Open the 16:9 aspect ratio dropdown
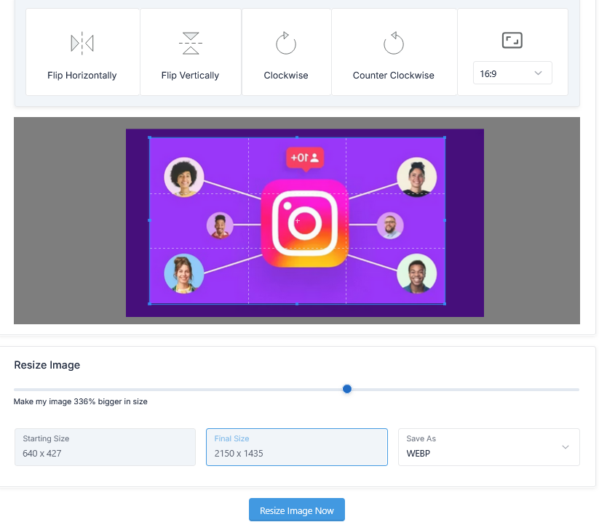This screenshot has height=530, width=599. tap(512, 73)
